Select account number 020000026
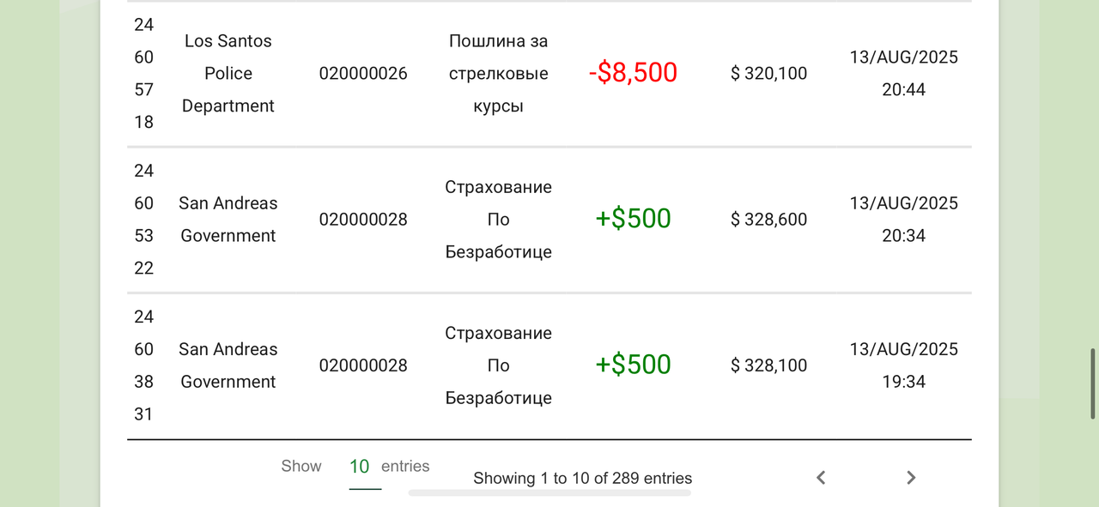1099x507 pixels. [363, 74]
